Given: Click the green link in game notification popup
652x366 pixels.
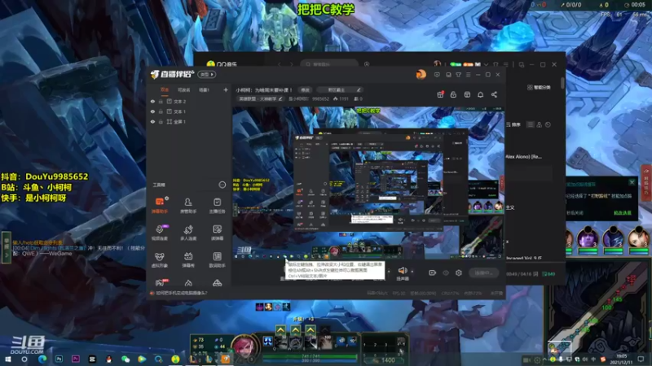Looking at the screenshot, I should pyautogui.click(x=623, y=213).
